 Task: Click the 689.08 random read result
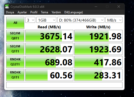[49, 62]
